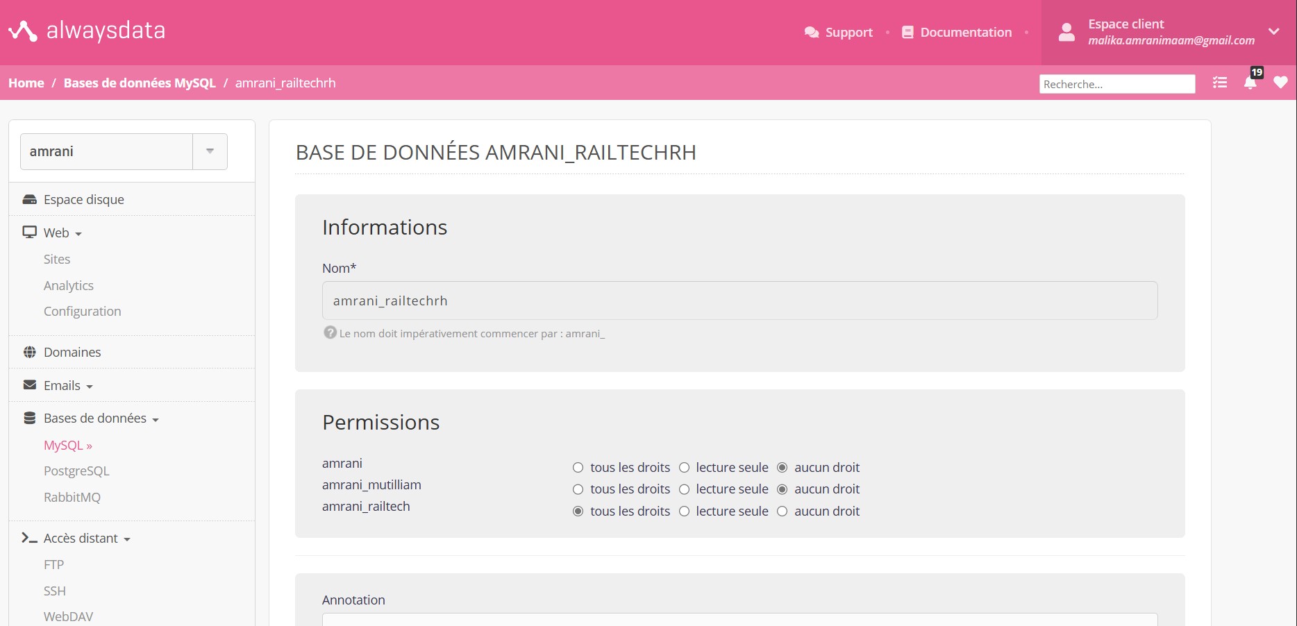Open the WebDAV item in sidebar
1297x626 pixels.
pos(68,616)
